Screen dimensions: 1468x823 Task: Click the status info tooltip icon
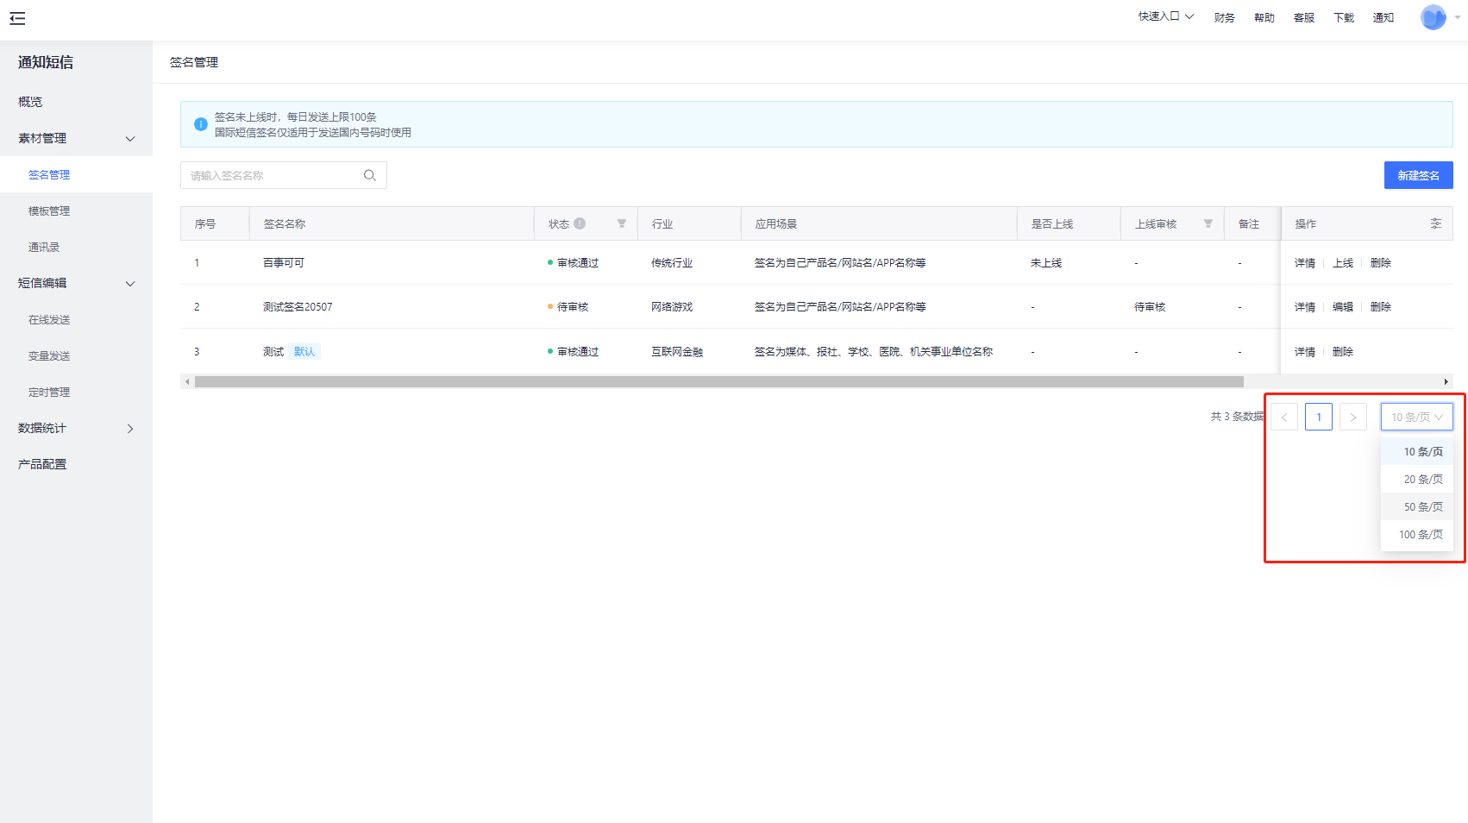[580, 223]
